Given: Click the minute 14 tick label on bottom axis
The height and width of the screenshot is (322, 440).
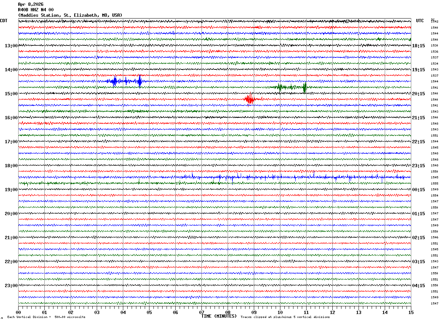Looking at the screenshot, I should [x=385, y=312].
